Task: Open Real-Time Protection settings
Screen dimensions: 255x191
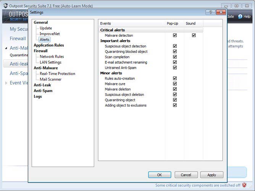Action: point(57,74)
